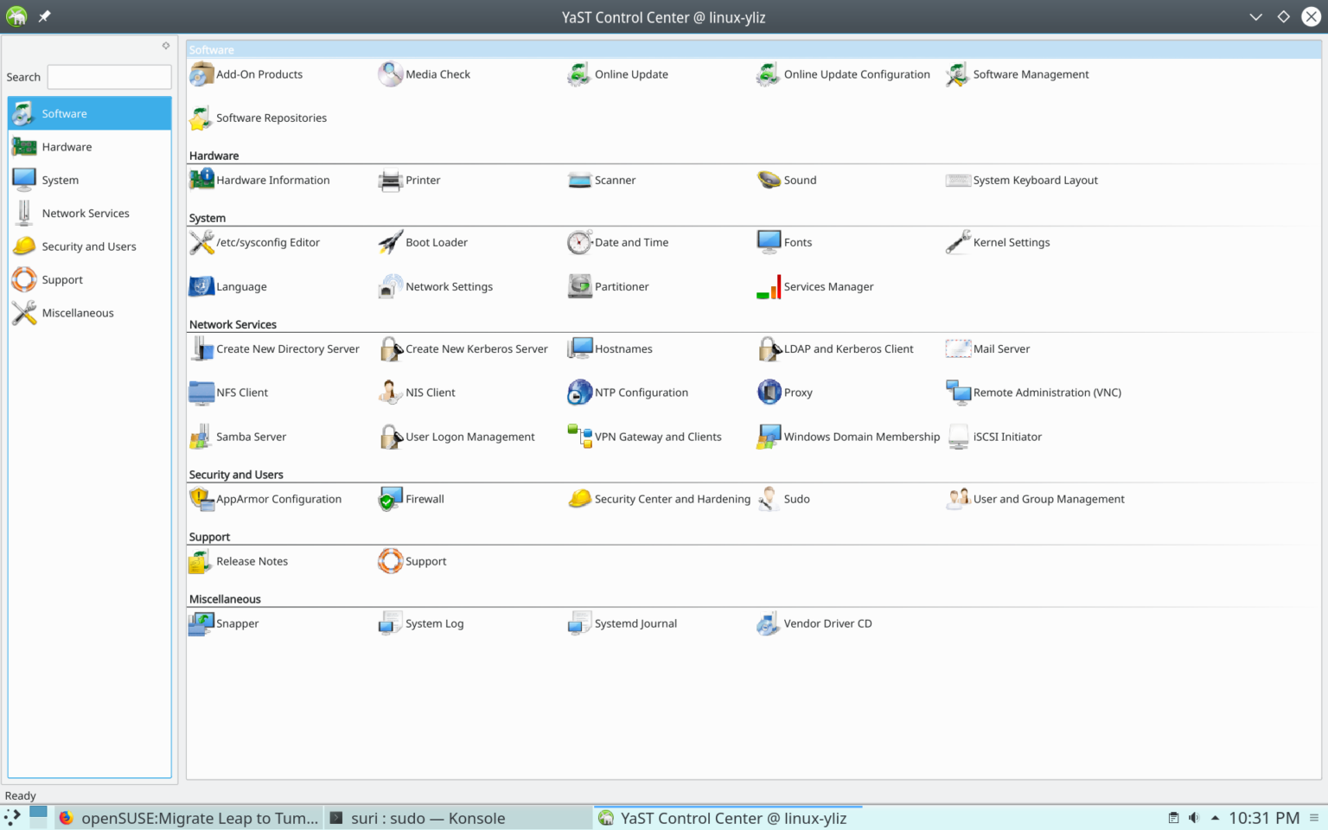Open the Printer configuration icon

point(391,180)
